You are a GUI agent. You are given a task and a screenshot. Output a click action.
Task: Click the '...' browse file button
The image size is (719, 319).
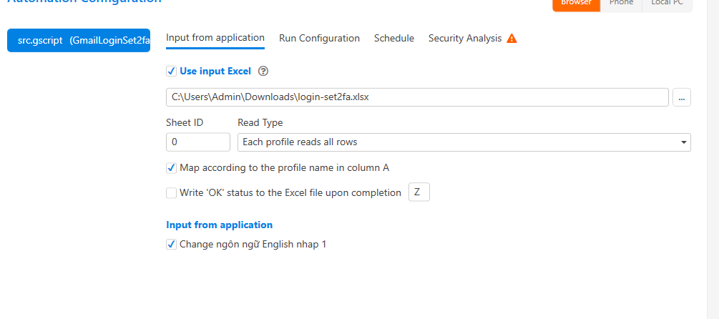681,97
